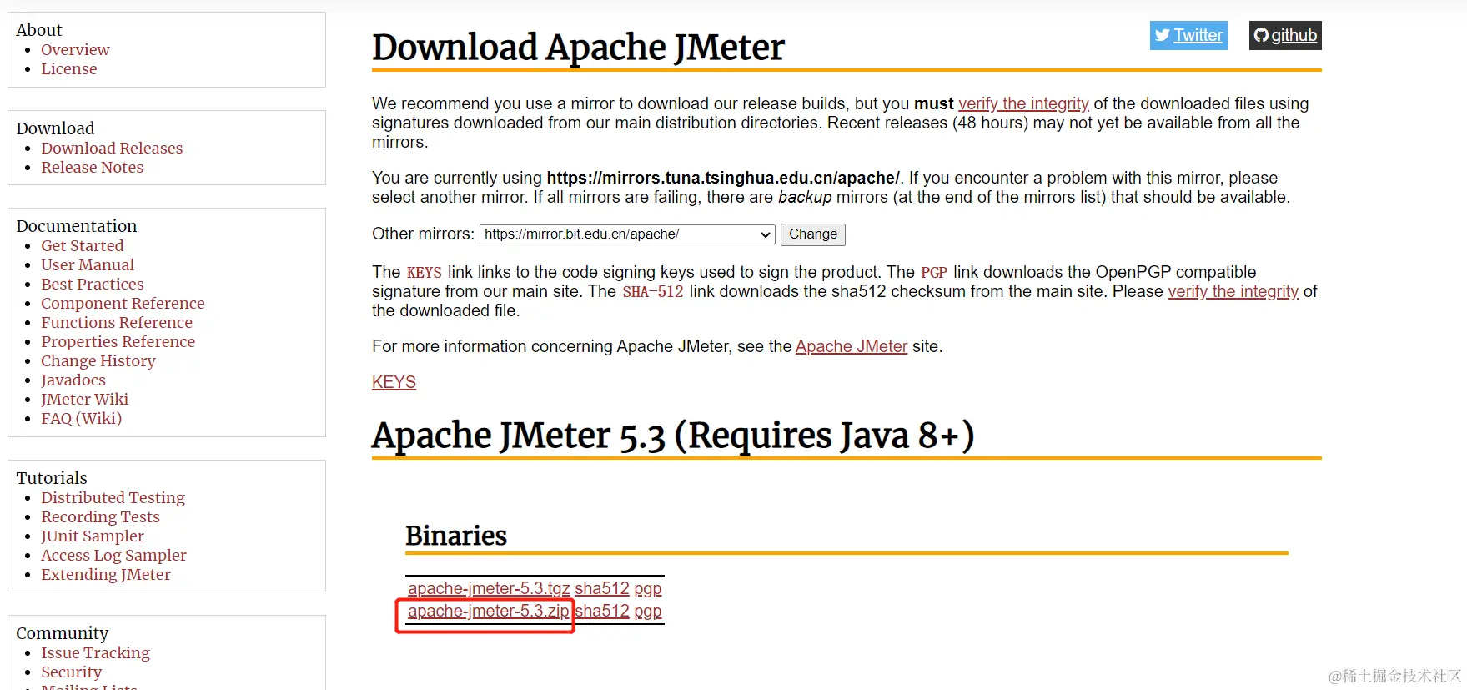
Task: Open the JUnit Sampler tutorial
Action: coord(93,536)
